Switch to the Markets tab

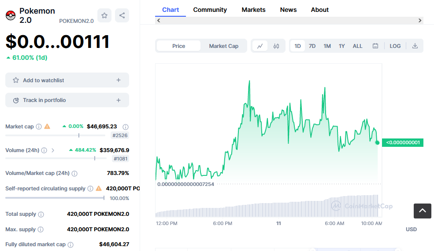253,10
